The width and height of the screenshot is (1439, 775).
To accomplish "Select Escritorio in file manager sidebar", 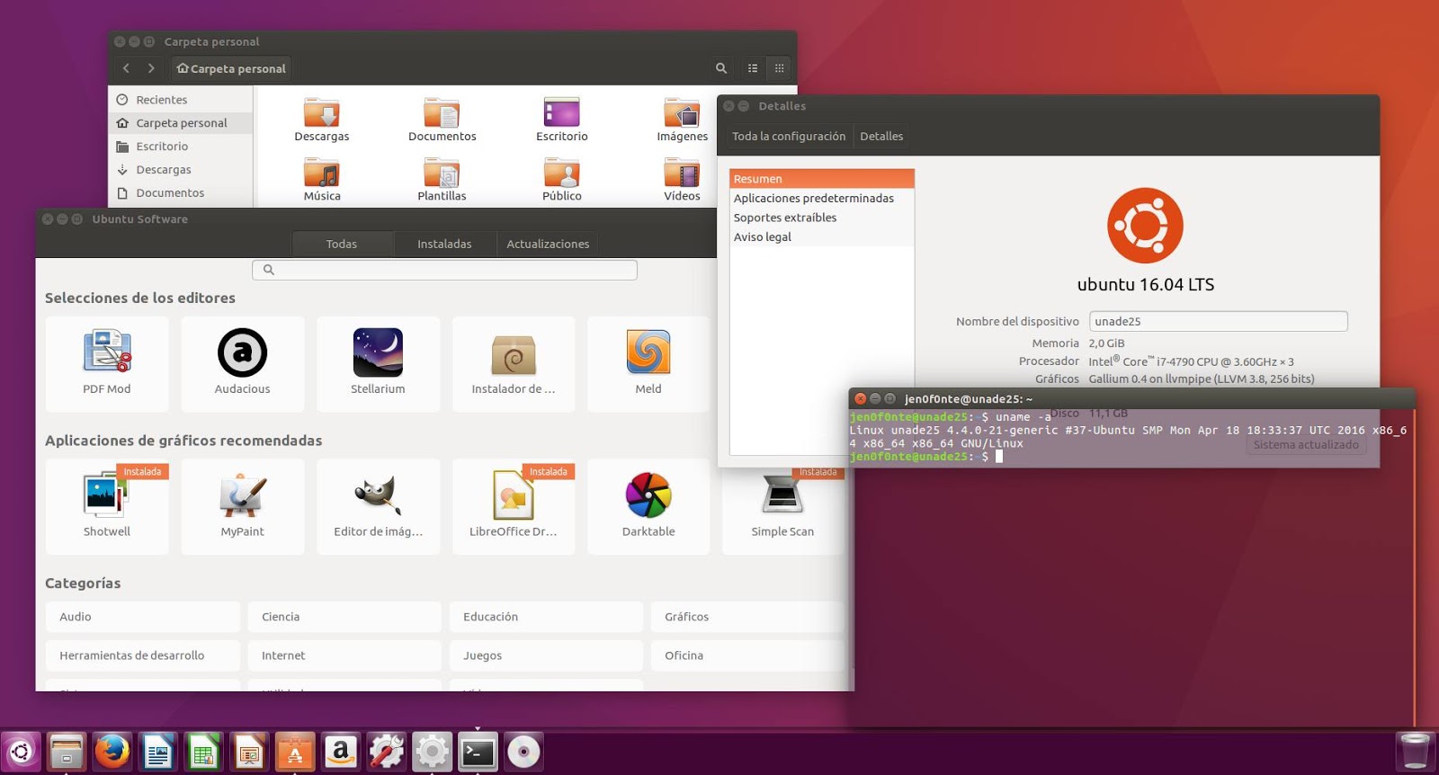I will [x=181, y=147].
